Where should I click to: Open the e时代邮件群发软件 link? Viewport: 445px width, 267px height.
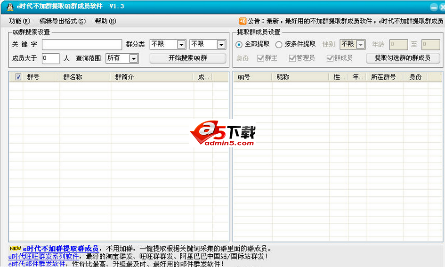point(37,264)
